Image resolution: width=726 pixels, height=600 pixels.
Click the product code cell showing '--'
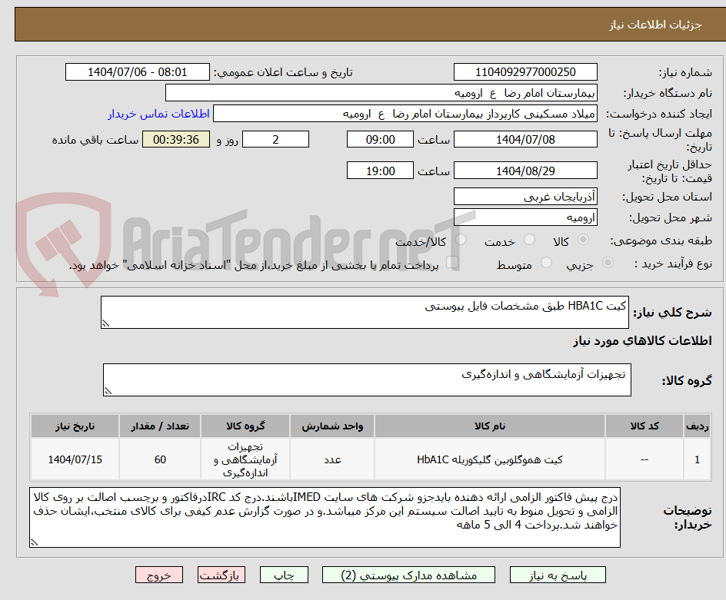pos(644,459)
